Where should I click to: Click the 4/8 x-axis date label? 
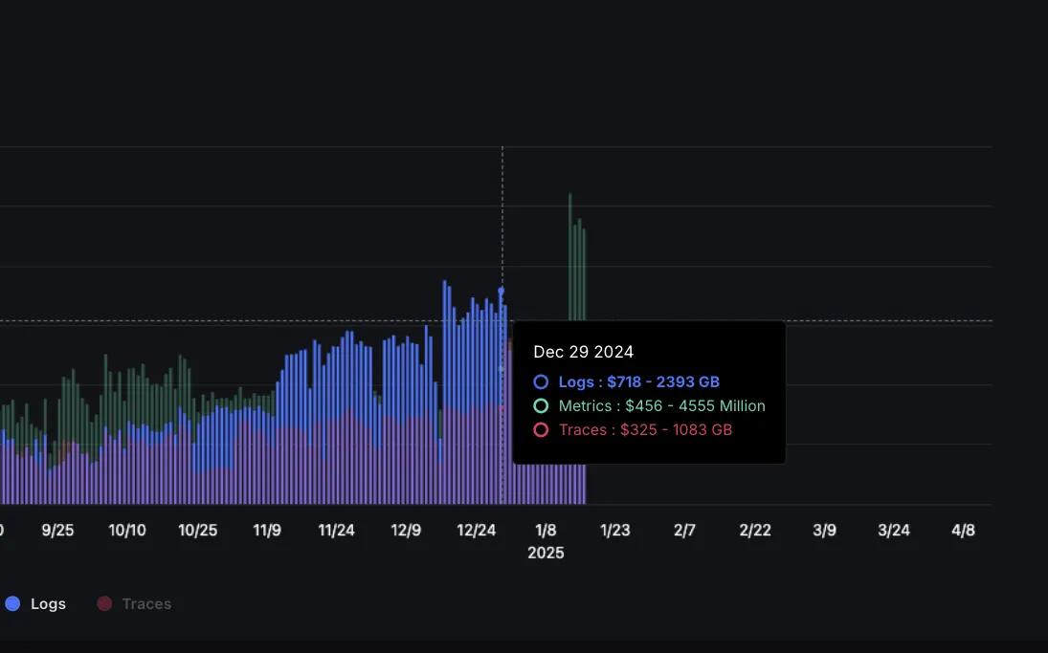click(963, 531)
